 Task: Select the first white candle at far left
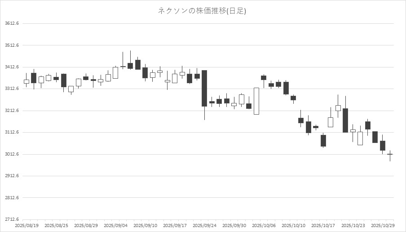coord(26,81)
